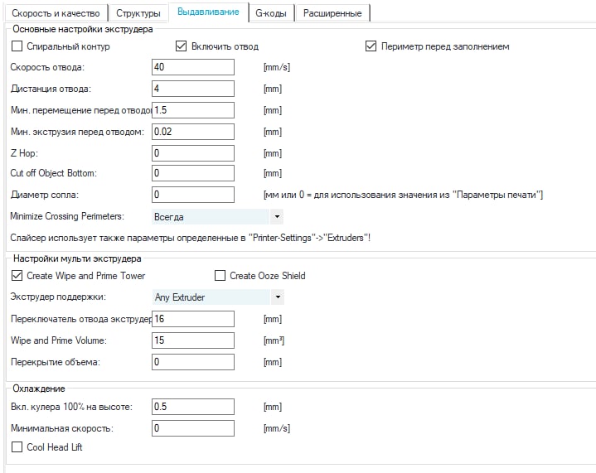
Task: Click the 'Настройки мульти экструдера' group title
Action: click(x=77, y=258)
